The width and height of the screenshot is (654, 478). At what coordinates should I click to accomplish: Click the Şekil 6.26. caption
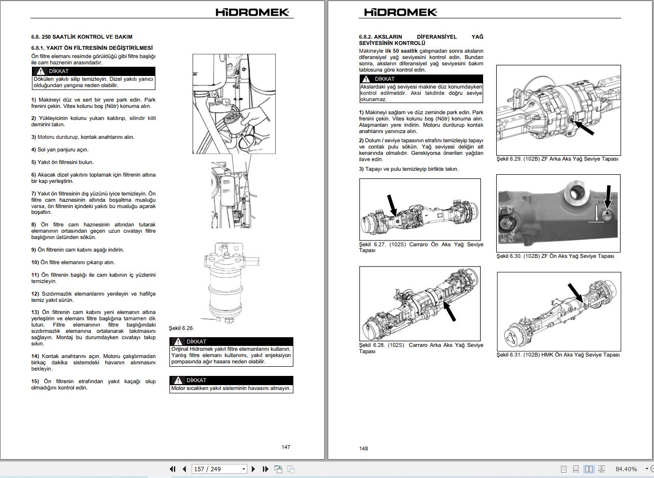(181, 328)
